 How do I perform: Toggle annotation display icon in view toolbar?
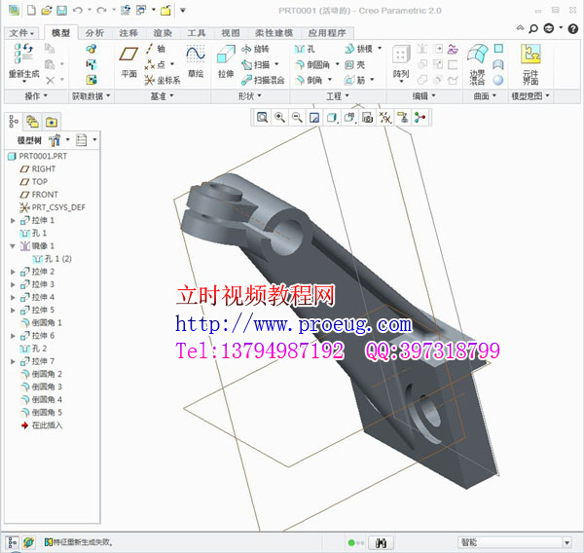point(403,118)
